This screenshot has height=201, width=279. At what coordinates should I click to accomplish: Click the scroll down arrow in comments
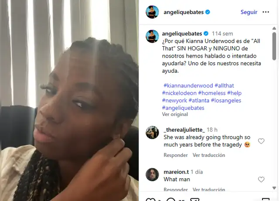click(x=274, y=188)
